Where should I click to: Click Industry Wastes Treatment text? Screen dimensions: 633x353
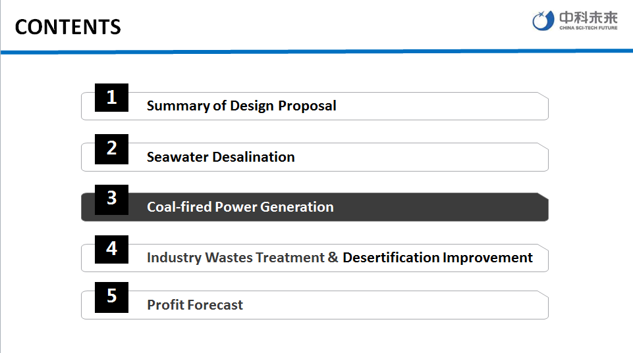coord(235,258)
